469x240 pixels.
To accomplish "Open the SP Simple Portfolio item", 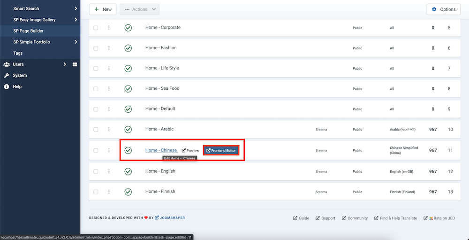I will pyautogui.click(x=32, y=42).
